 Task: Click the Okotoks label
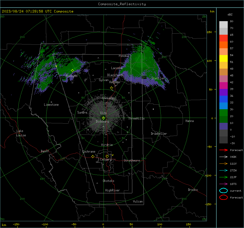point(108,181)
